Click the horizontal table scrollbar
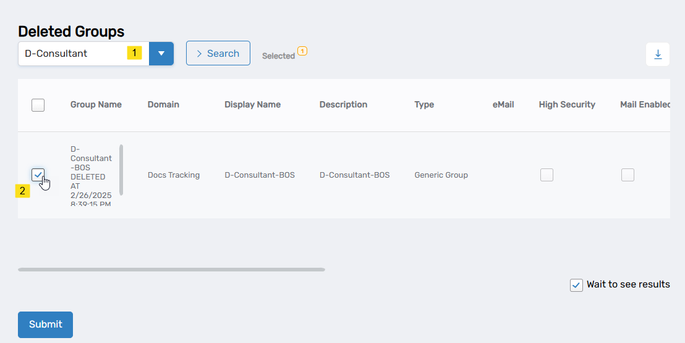 click(x=171, y=270)
